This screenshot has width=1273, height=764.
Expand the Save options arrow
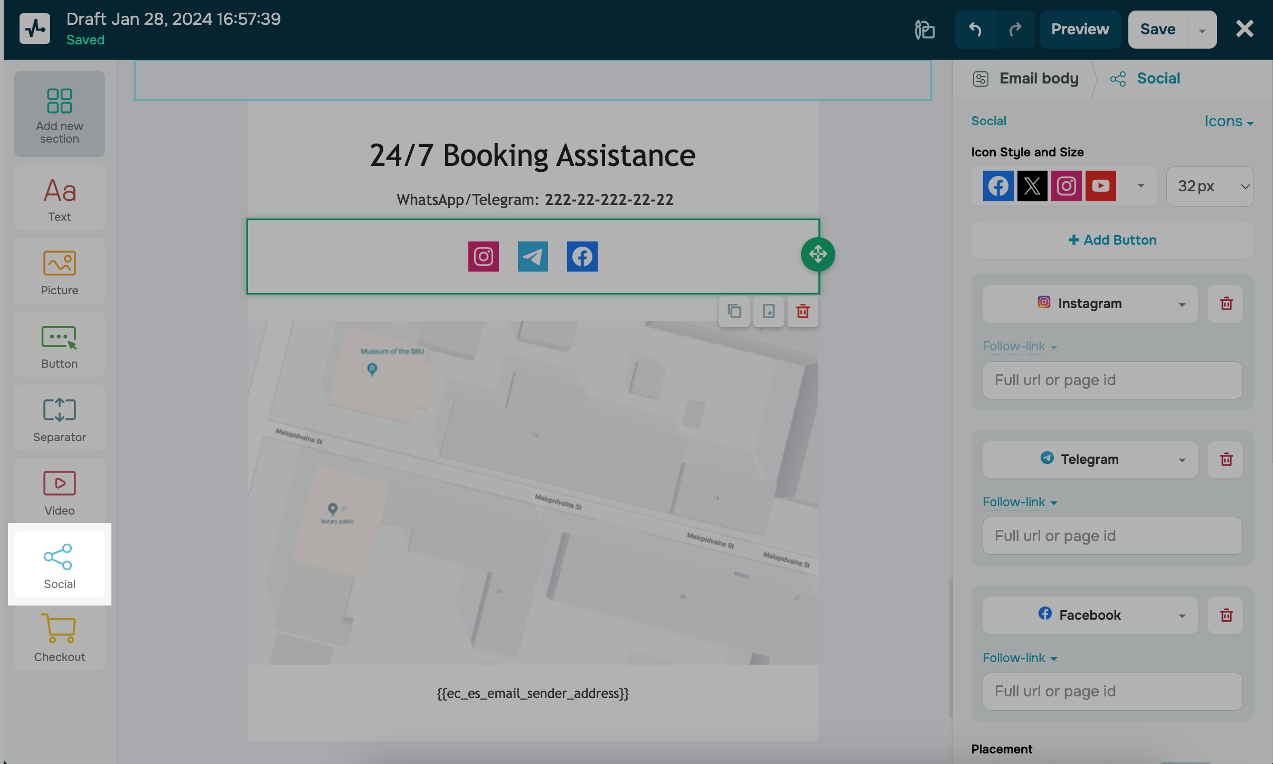[1202, 30]
